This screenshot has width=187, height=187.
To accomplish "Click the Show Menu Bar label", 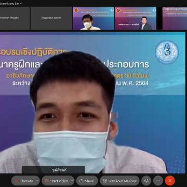I will pyautogui.click(x=9, y=4).
